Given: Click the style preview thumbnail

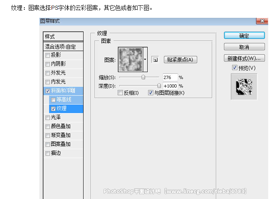Looking at the screenshot, I should pos(244,86).
